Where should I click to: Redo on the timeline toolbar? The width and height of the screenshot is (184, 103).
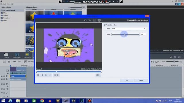click(19, 62)
